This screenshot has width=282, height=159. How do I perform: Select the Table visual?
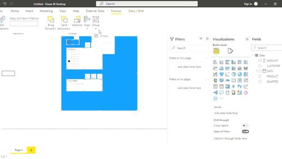pos(221,87)
